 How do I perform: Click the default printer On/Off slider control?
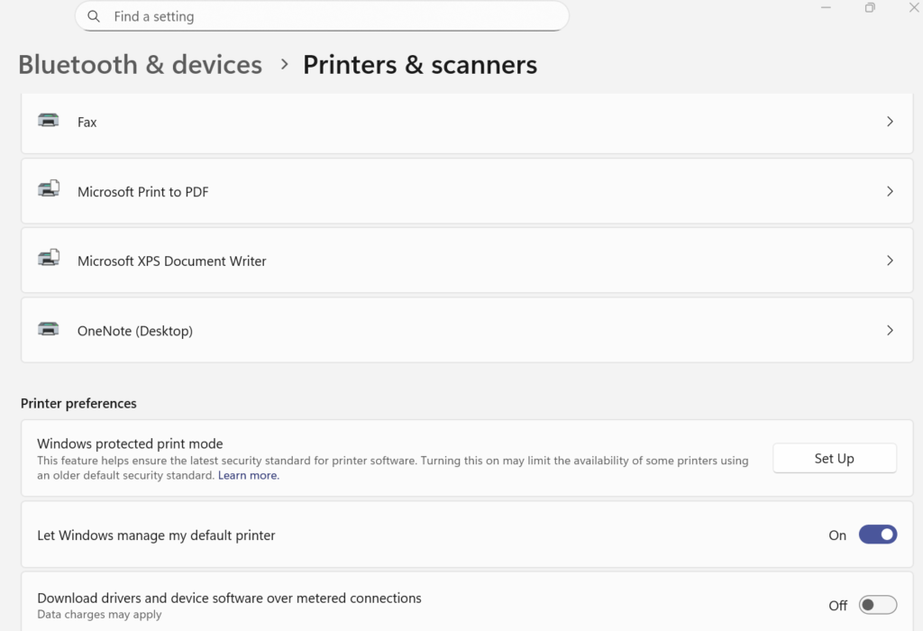pyautogui.click(x=877, y=535)
